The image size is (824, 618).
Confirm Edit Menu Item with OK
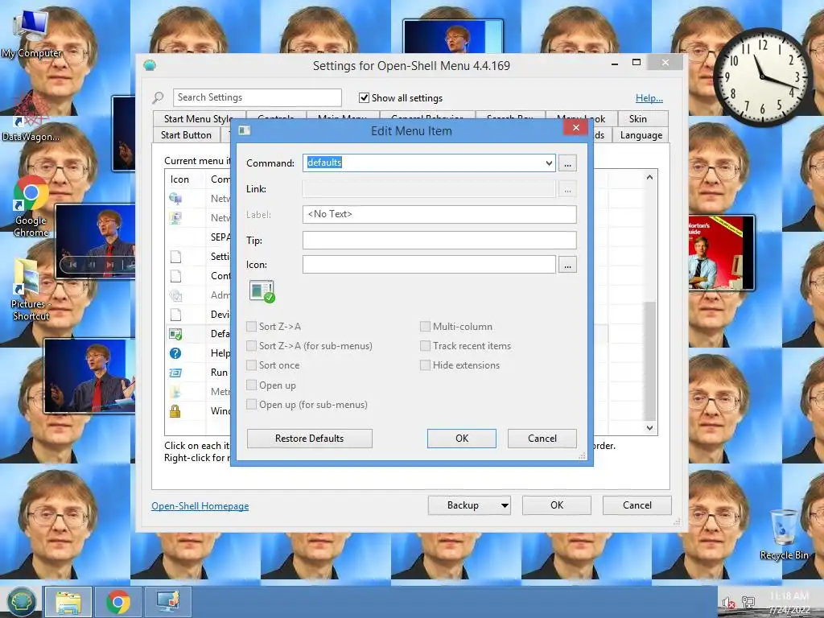click(x=461, y=439)
